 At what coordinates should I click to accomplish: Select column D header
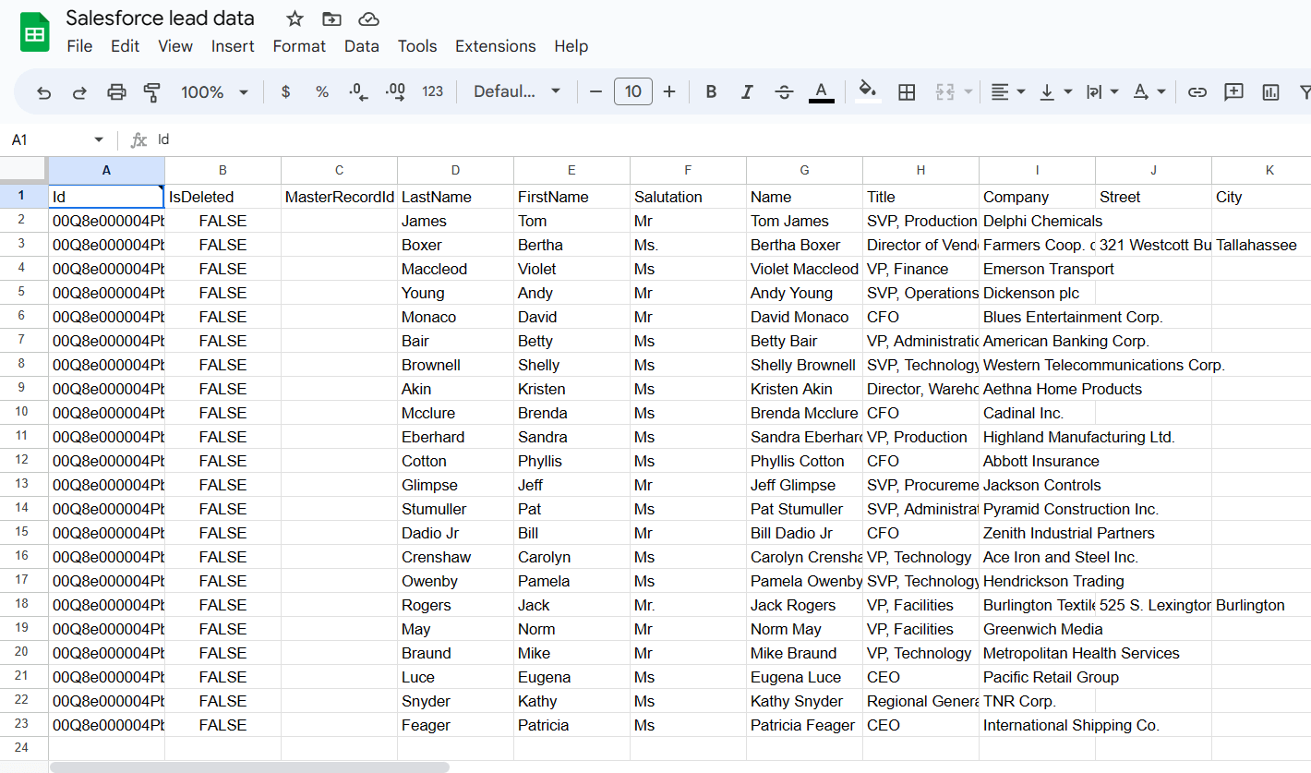pyautogui.click(x=455, y=170)
